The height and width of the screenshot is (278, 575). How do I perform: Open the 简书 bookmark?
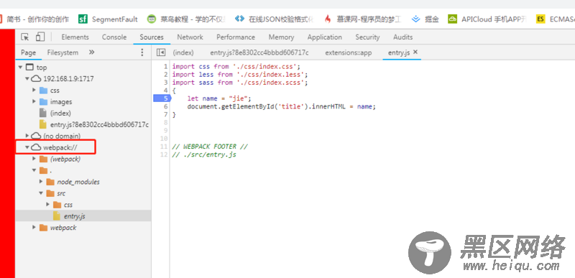[34, 19]
